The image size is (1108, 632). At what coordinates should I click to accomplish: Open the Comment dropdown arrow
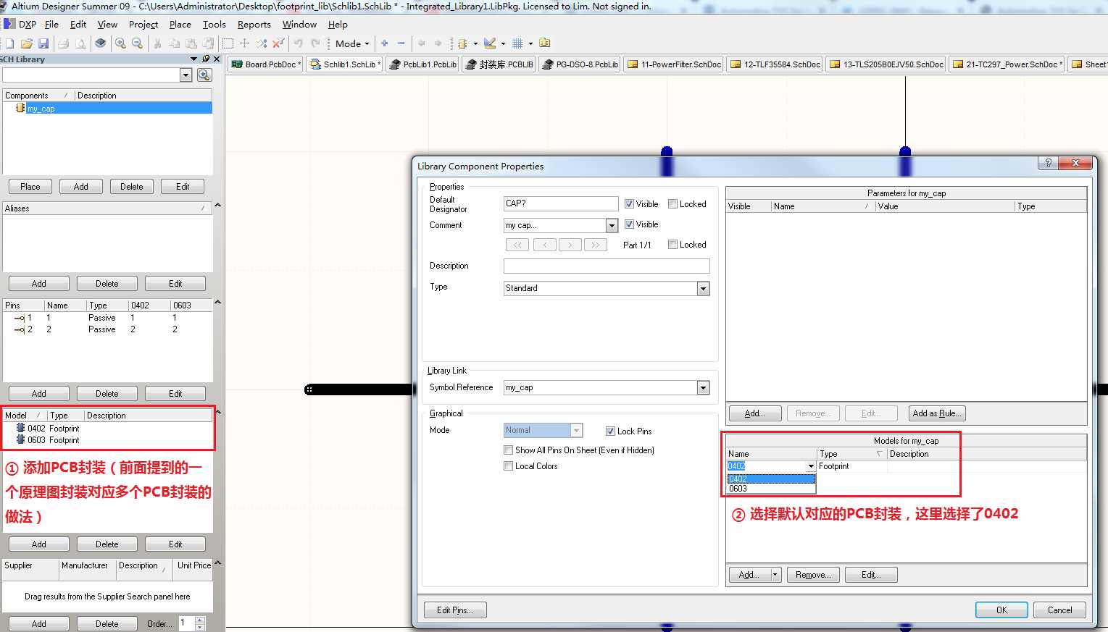pos(612,226)
